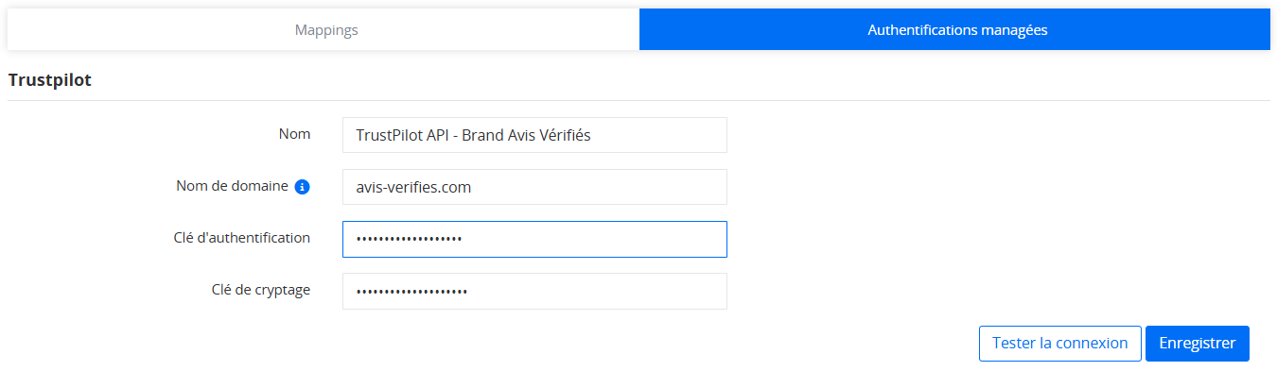Place cursor in TrustPilot API - Brand Avis Vérifiés text

(473, 135)
